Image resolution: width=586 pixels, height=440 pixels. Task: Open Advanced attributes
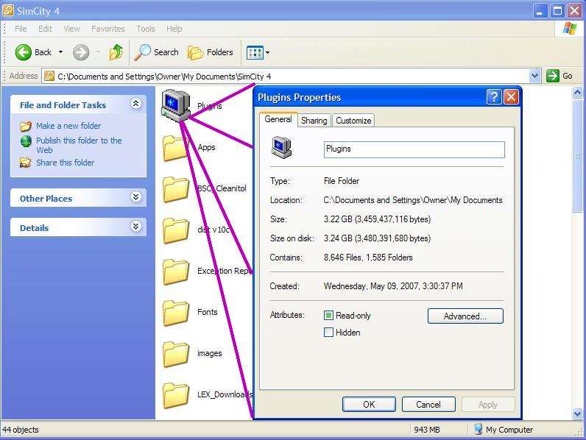tap(465, 316)
